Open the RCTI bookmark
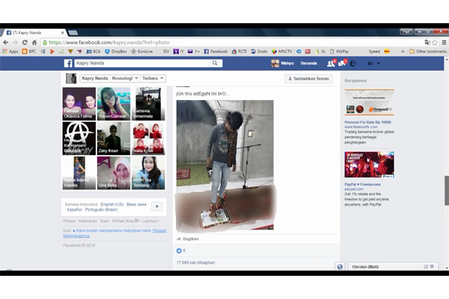 pyautogui.click(x=239, y=51)
